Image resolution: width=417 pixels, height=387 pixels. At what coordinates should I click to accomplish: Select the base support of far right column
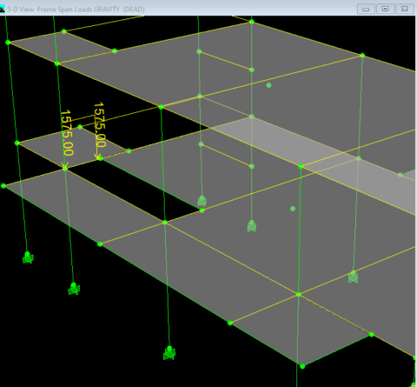(353, 277)
